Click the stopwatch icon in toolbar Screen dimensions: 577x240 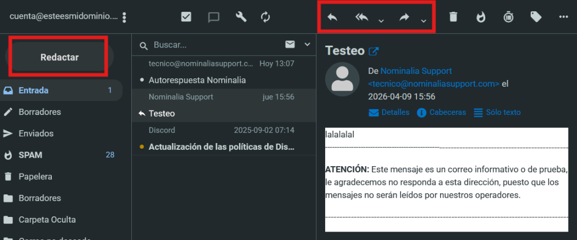(x=508, y=17)
